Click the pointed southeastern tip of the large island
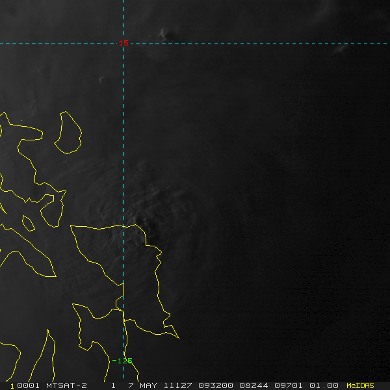Image resolution: width=390 pixels, height=390 pixels. coord(178,337)
